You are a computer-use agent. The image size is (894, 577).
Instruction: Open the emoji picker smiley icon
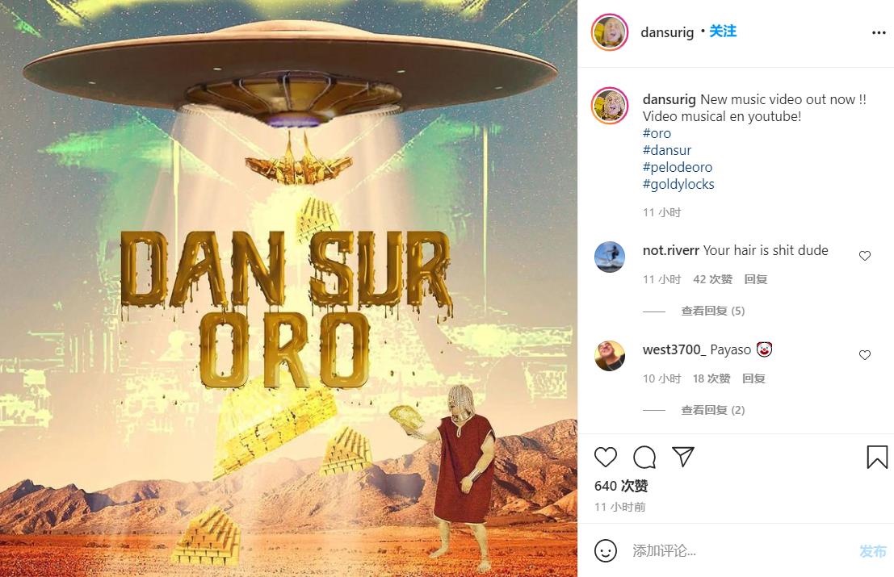coord(606,551)
